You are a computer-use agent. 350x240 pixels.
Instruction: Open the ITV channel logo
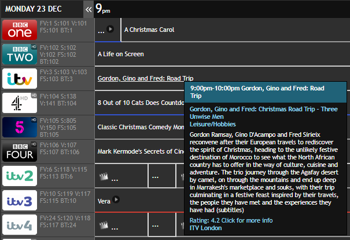[20, 78]
